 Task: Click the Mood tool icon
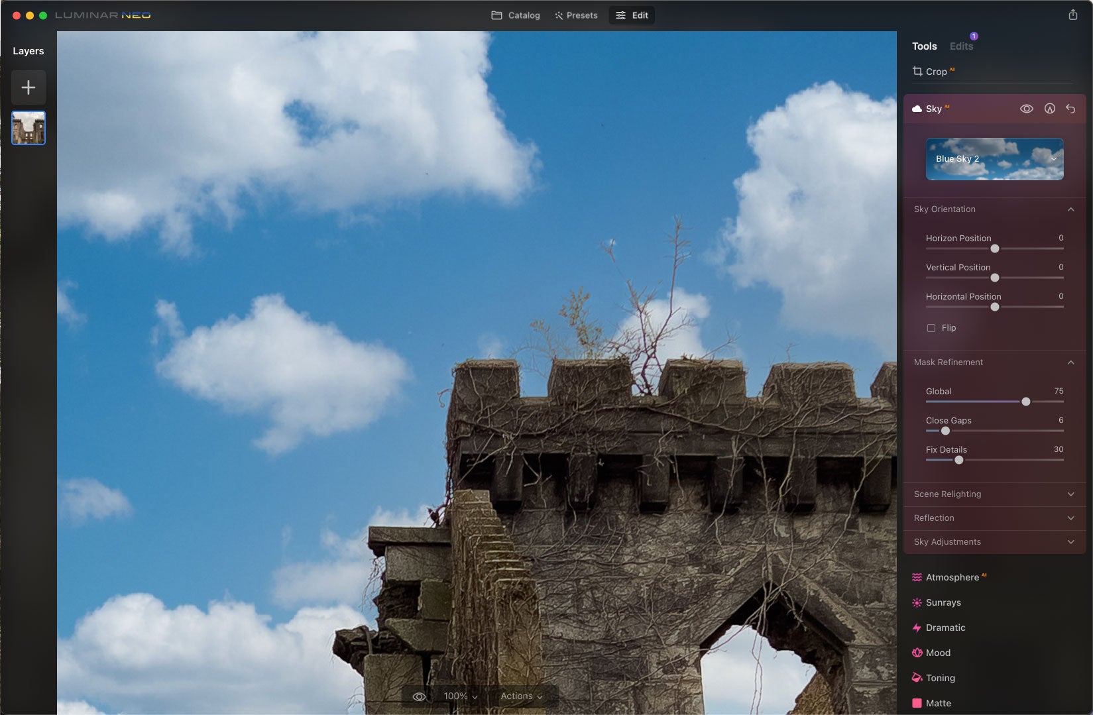click(x=917, y=653)
